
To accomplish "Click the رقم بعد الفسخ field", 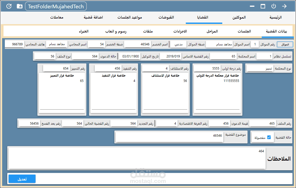I will point(29,123).
